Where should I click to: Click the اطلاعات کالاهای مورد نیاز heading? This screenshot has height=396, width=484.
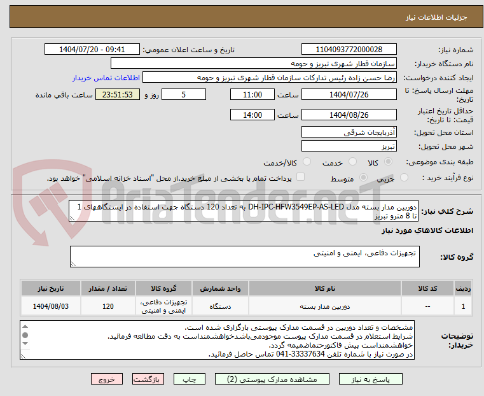point(427,230)
